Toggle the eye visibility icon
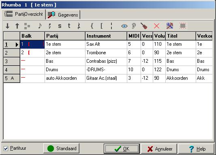This screenshot has height=155, width=216. [x=124, y=26]
